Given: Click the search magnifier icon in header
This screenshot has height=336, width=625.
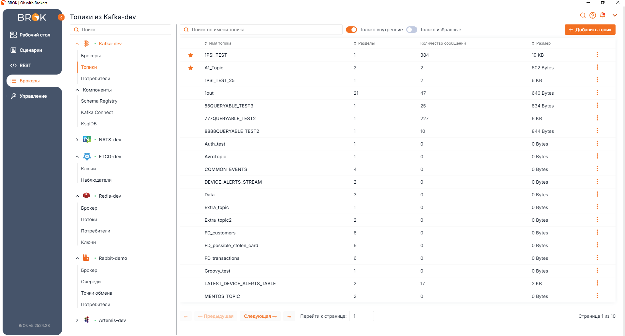Looking at the screenshot, I should click(583, 15).
